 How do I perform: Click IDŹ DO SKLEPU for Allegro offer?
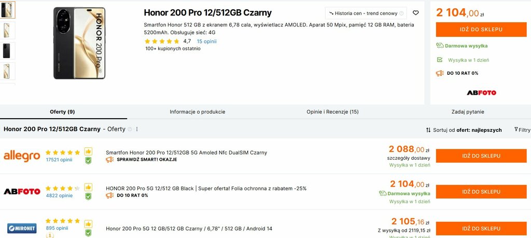[x=481, y=156]
